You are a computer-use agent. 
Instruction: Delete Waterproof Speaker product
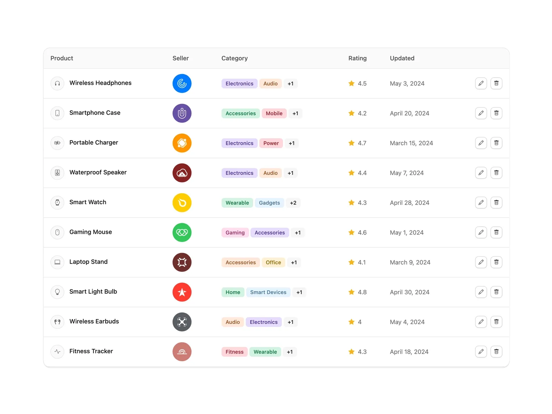(x=496, y=173)
